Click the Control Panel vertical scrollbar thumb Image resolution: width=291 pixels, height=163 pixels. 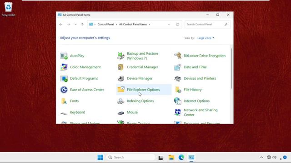231,68
